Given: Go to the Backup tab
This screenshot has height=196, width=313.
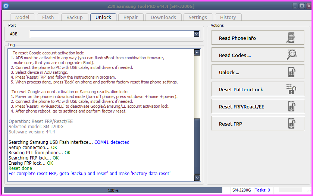Looking at the screenshot, I should coord(75,18).
